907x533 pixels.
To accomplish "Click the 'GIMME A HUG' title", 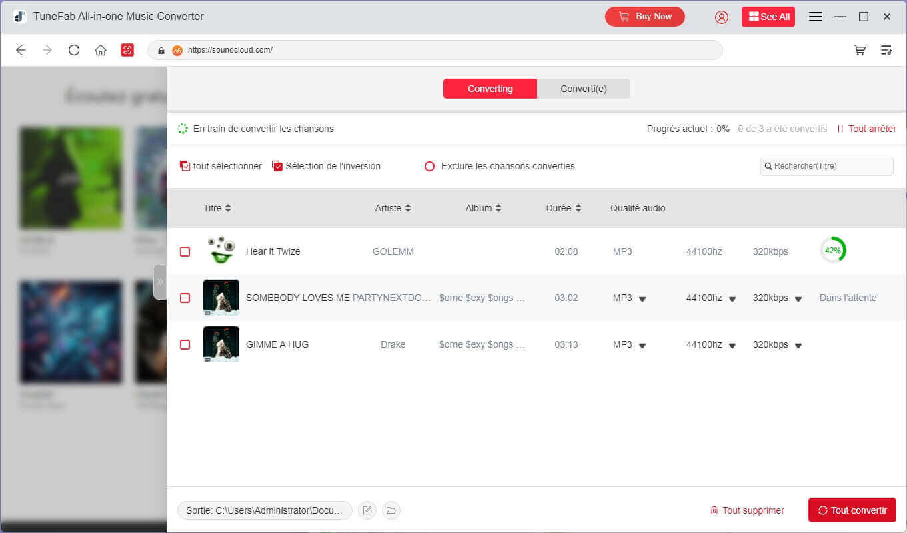I will point(277,344).
